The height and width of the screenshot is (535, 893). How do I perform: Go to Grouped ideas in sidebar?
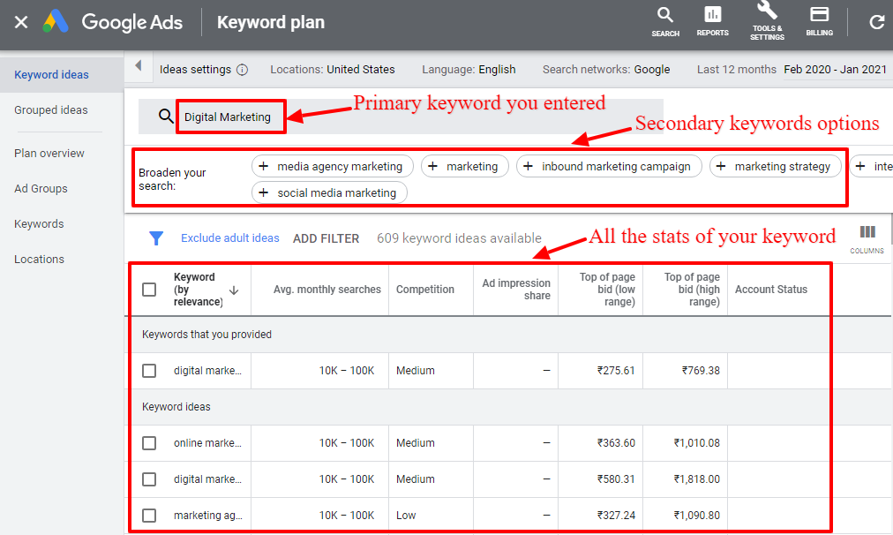[x=51, y=110]
